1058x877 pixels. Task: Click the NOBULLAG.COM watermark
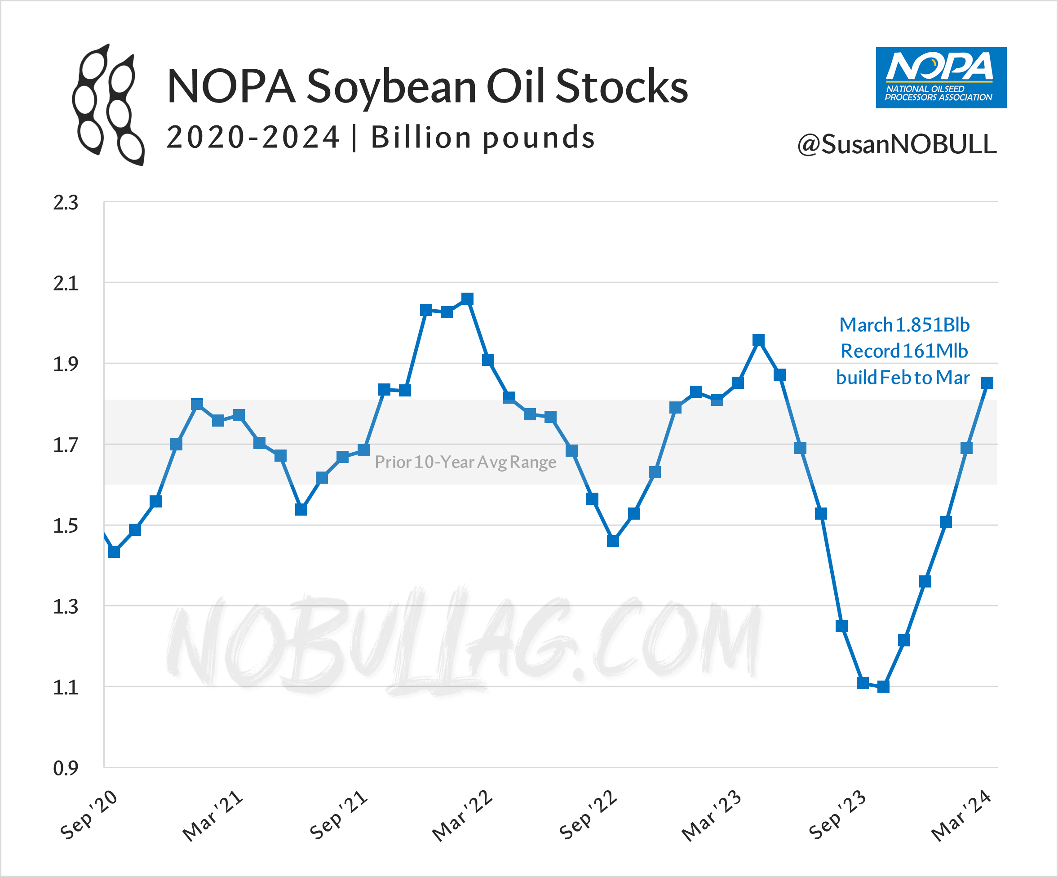(464, 639)
